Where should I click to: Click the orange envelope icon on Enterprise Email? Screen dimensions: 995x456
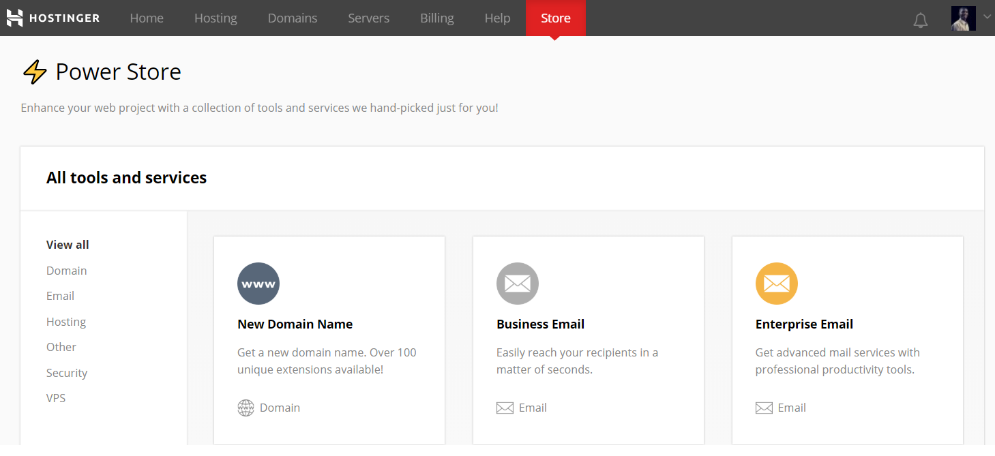(777, 284)
